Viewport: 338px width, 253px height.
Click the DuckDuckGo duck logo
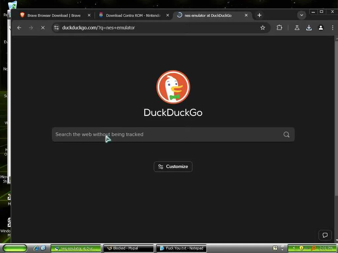[x=173, y=87]
